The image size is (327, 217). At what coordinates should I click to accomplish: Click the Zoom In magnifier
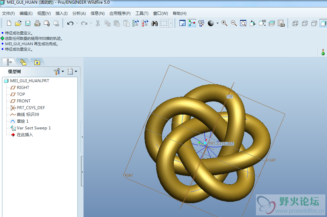(224, 23)
